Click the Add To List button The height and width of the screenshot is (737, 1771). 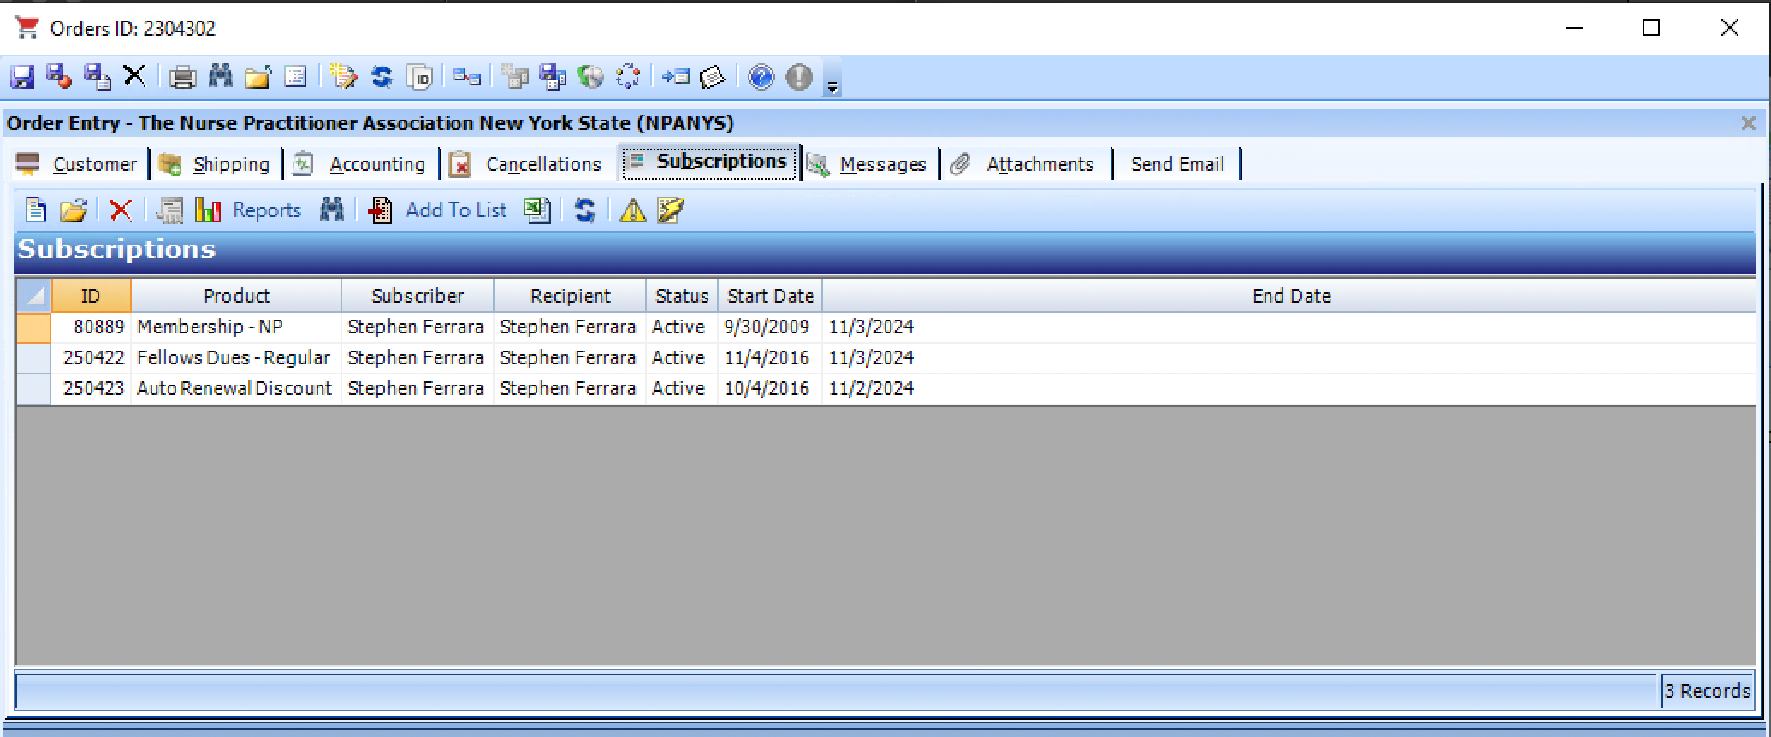(455, 210)
